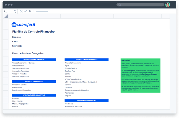The width and height of the screenshot is (179, 118).
Task: Select the Despesas Administrativas header
Action: click(87, 60)
